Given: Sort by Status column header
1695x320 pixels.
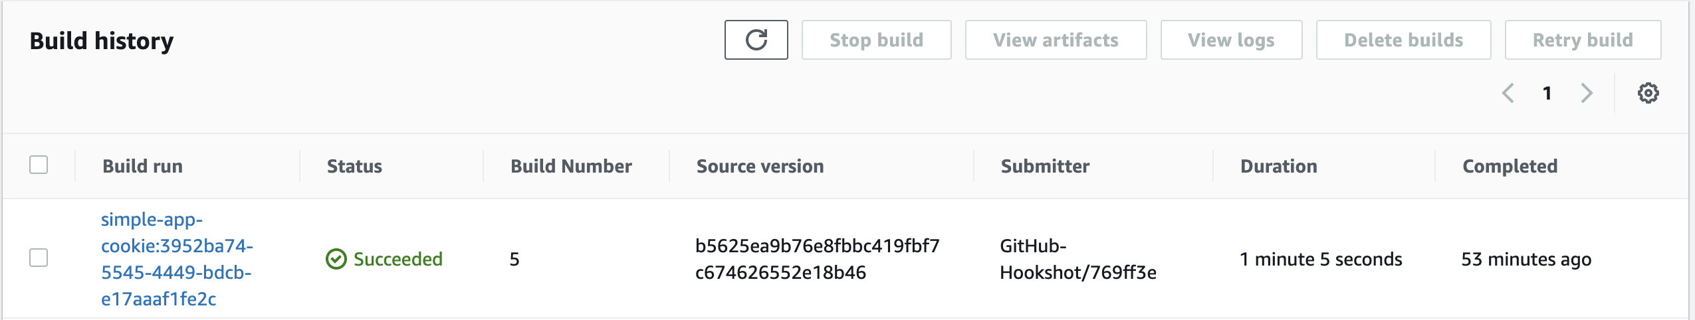Looking at the screenshot, I should (x=354, y=166).
